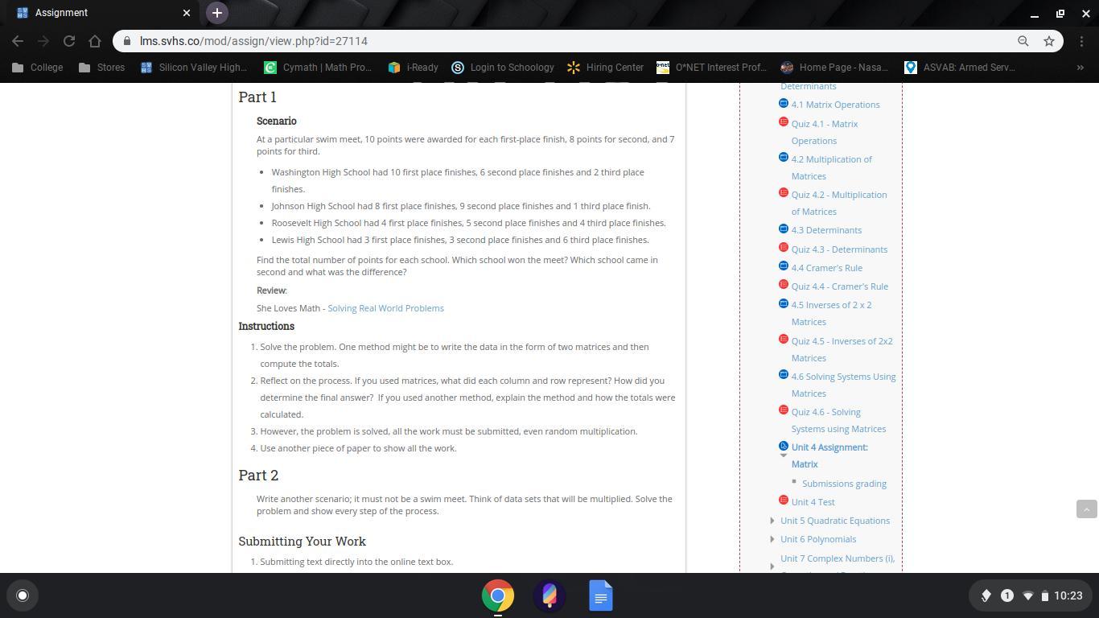
Task: Launch Chrome from the shelf
Action: point(498,596)
